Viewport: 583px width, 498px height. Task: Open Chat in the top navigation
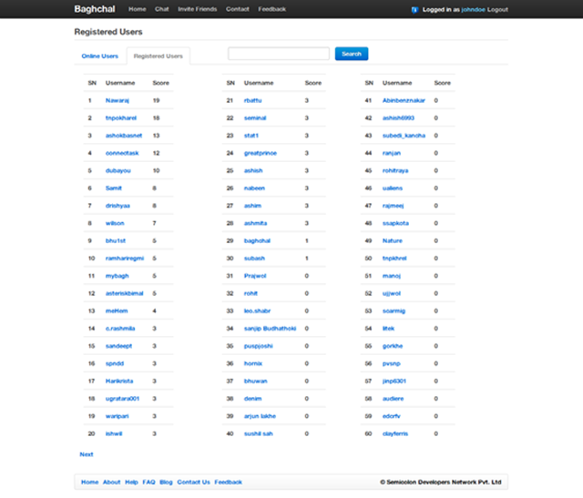pyautogui.click(x=162, y=9)
